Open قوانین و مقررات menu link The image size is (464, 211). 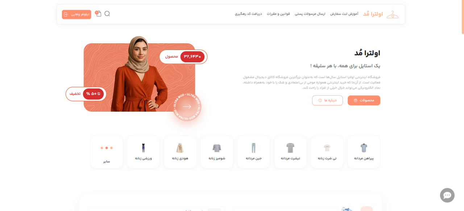(x=278, y=14)
